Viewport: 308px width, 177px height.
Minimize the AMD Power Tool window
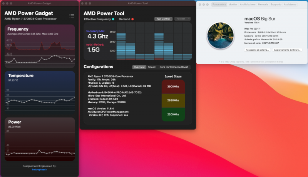(86, 3)
